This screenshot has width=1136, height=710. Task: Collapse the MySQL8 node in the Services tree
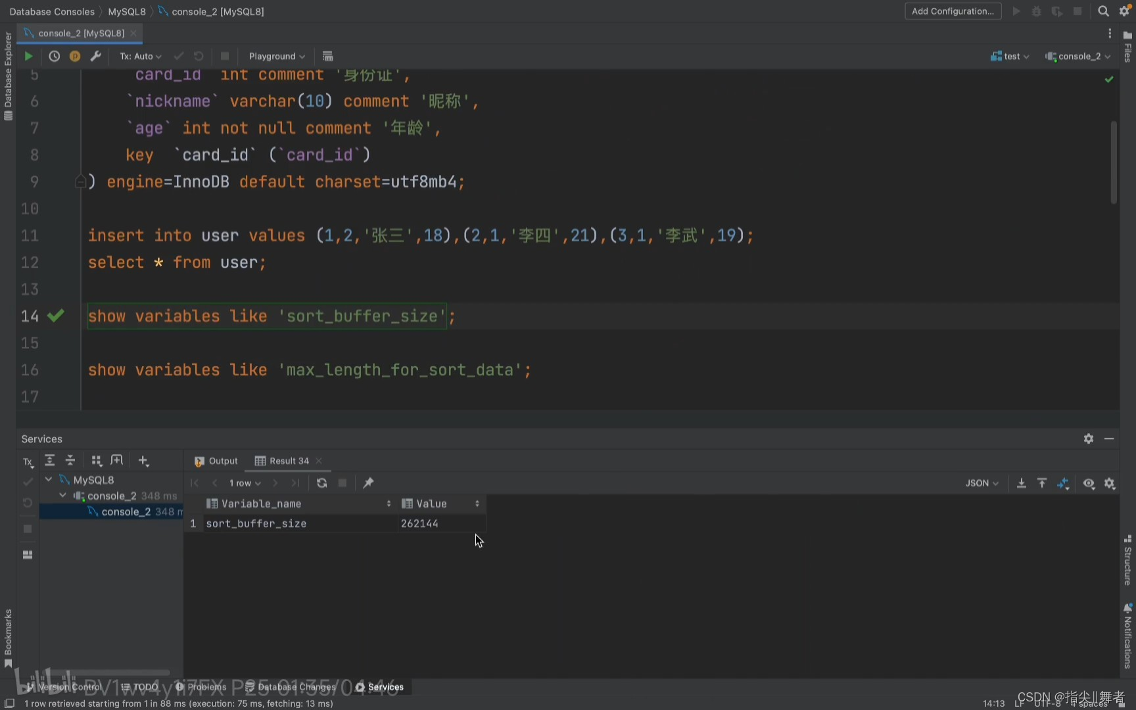pyautogui.click(x=49, y=479)
